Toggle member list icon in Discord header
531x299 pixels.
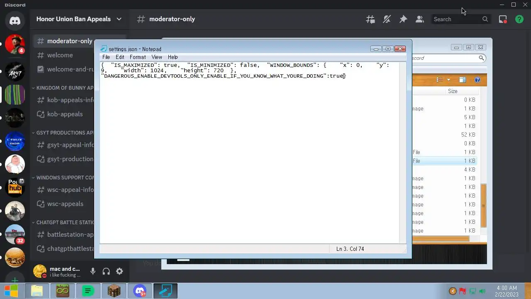(x=419, y=19)
